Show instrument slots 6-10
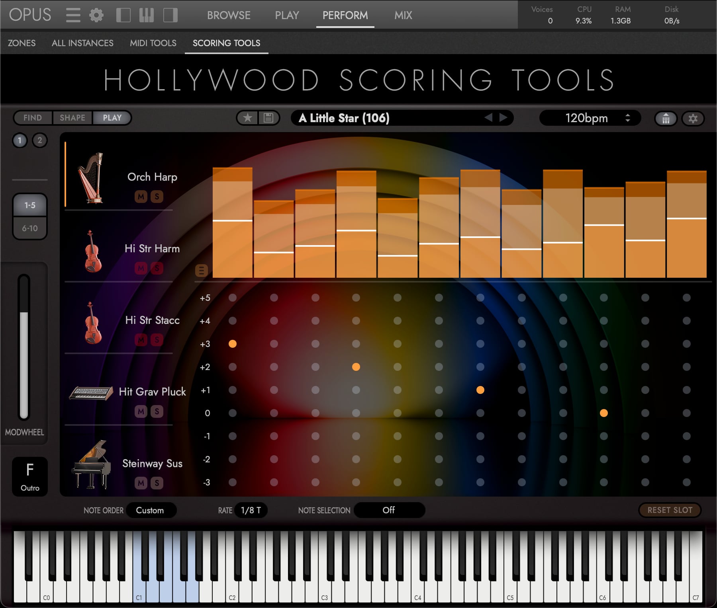Image resolution: width=717 pixels, height=608 pixels. (x=30, y=228)
